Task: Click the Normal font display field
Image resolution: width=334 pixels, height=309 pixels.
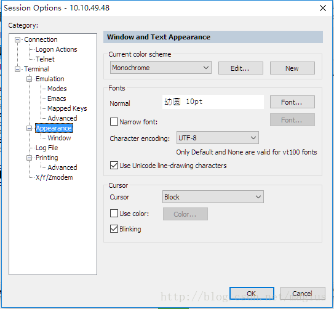Action: coord(213,102)
